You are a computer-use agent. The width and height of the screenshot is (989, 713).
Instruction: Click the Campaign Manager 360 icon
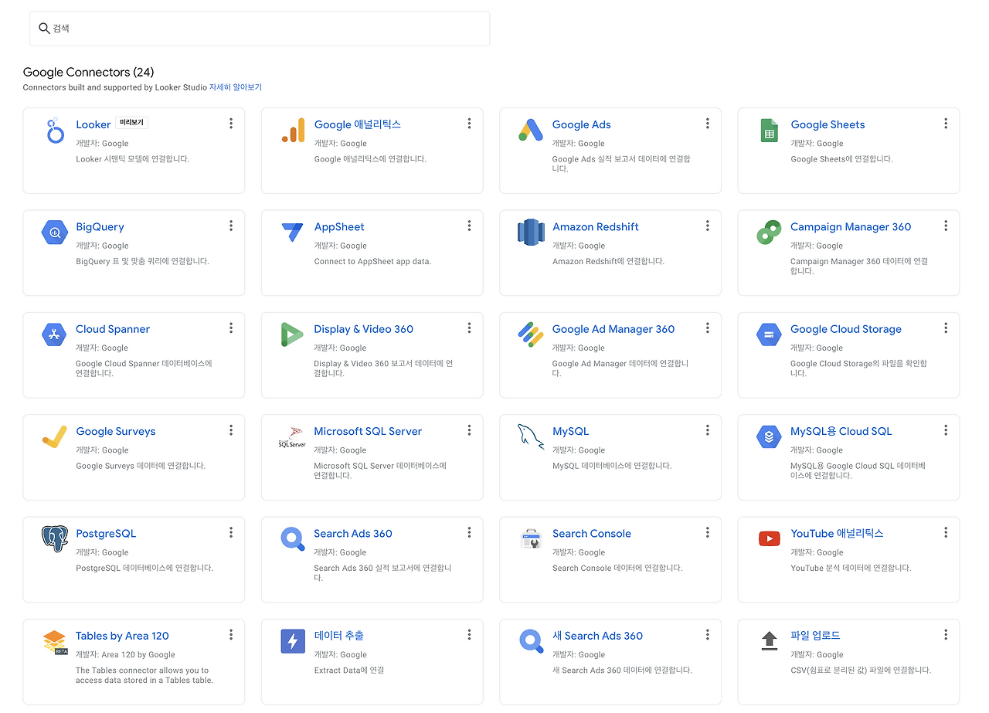pyautogui.click(x=769, y=233)
